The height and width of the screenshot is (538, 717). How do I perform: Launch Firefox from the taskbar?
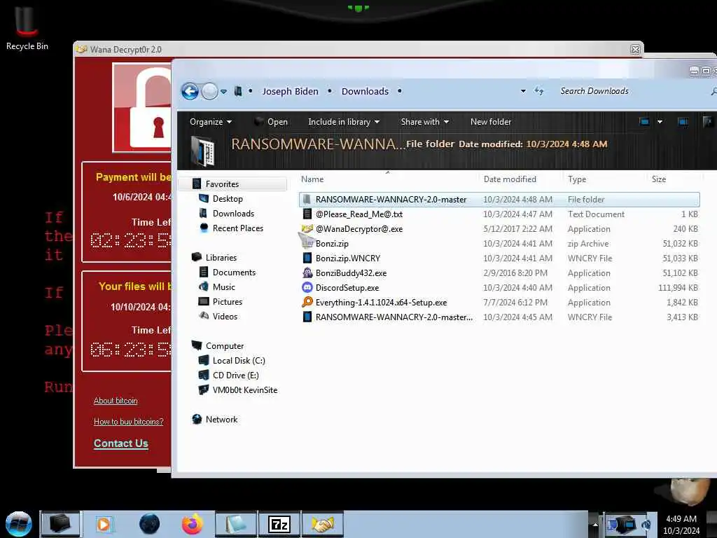pos(193,524)
